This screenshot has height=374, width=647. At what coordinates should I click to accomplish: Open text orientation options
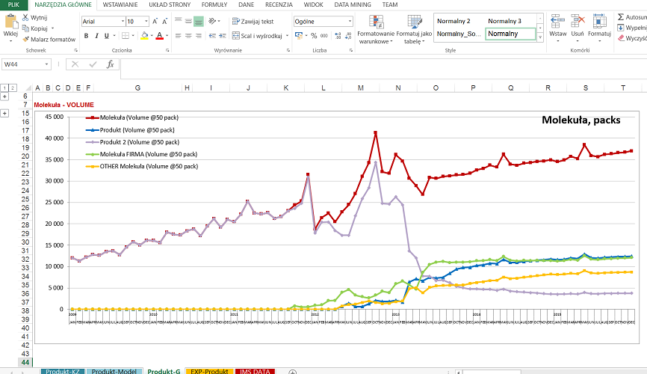[x=214, y=21]
